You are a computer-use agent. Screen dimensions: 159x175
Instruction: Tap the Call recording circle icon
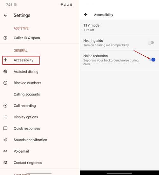5,106
